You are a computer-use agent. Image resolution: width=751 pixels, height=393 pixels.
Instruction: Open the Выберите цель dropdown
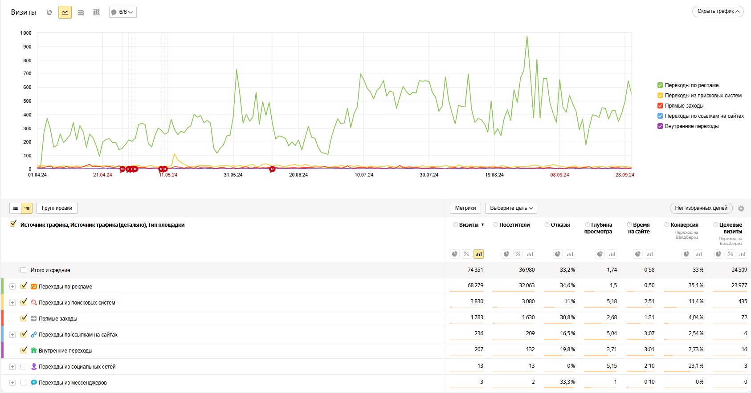(x=511, y=208)
